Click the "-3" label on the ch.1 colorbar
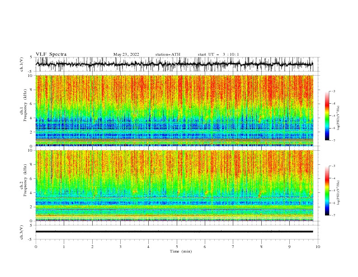The image size is (358, 277). click(x=334, y=91)
